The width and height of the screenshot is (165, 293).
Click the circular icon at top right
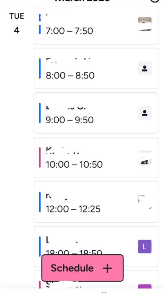click(155, 1)
